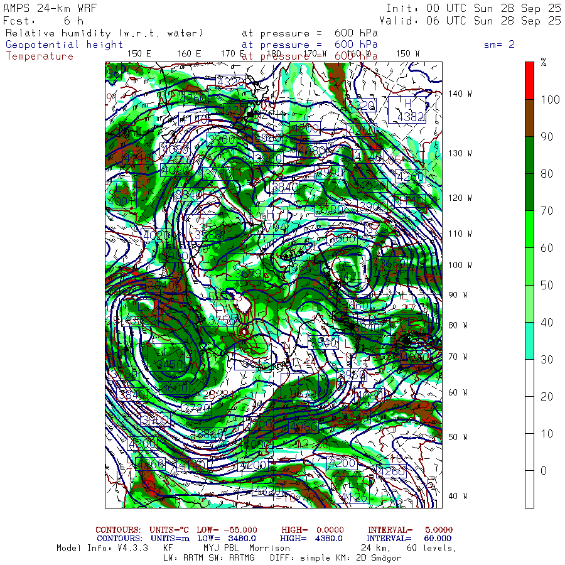Click the Init 00 UTC timestamp
Screen dimensions: 565x565
pyautogui.click(x=473, y=8)
